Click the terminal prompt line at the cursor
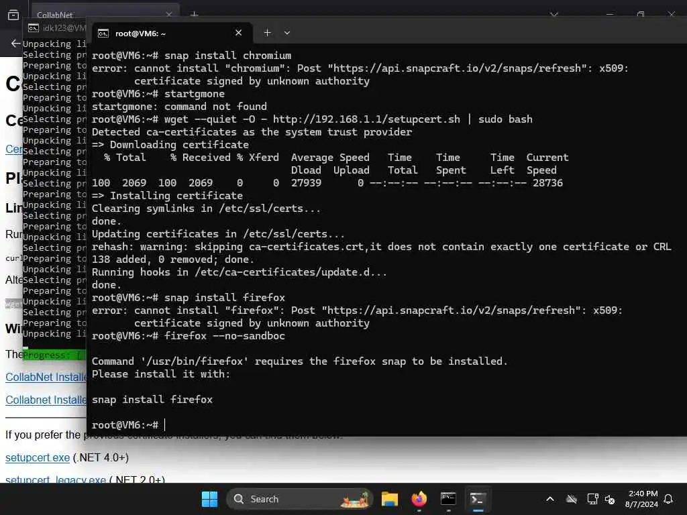 [x=128, y=424]
